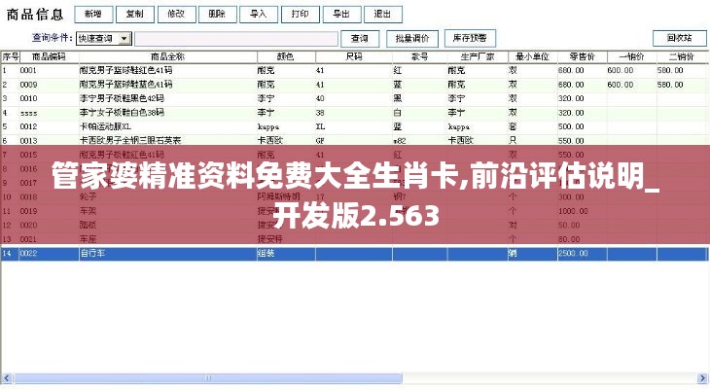
Task: Click the 最小单位 column header
Action: point(532,56)
